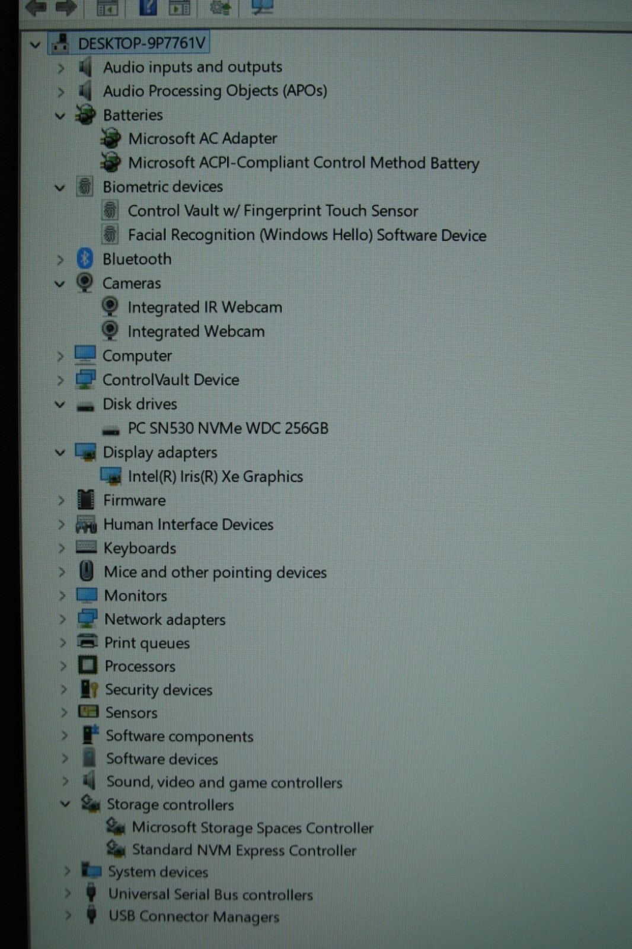Expand the System devices category
632x949 pixels.
(x=66, y=871)
